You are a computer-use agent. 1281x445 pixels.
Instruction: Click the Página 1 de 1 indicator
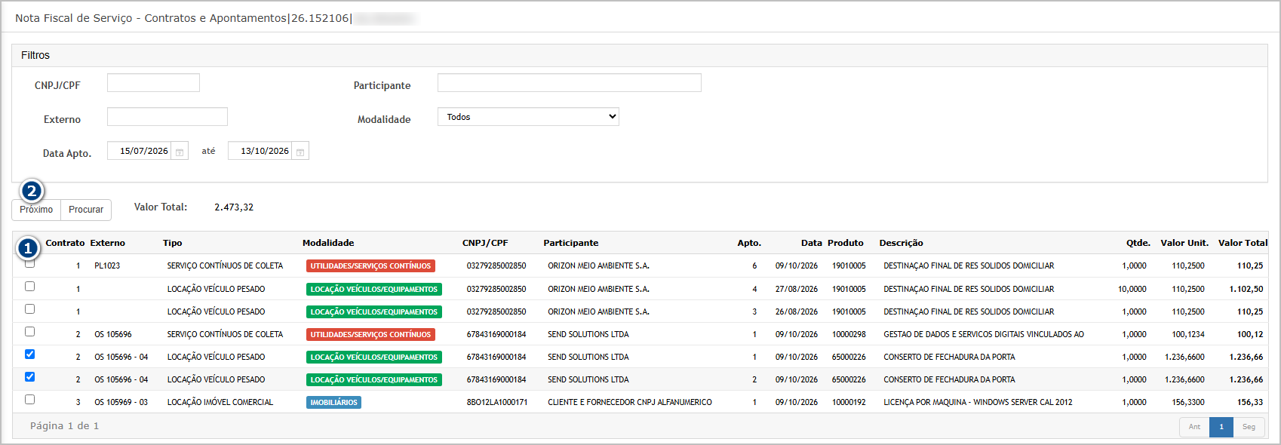pos(65,426)
